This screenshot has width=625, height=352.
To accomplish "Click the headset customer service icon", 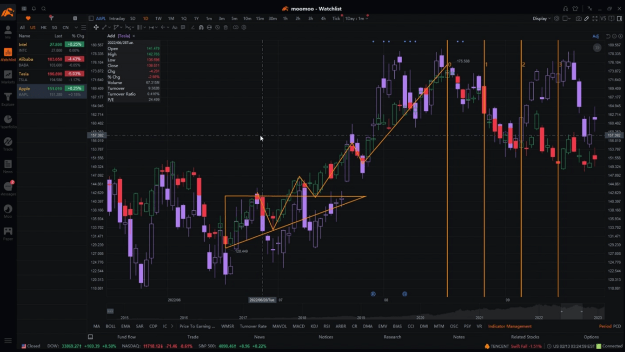I will click(566, 8).
